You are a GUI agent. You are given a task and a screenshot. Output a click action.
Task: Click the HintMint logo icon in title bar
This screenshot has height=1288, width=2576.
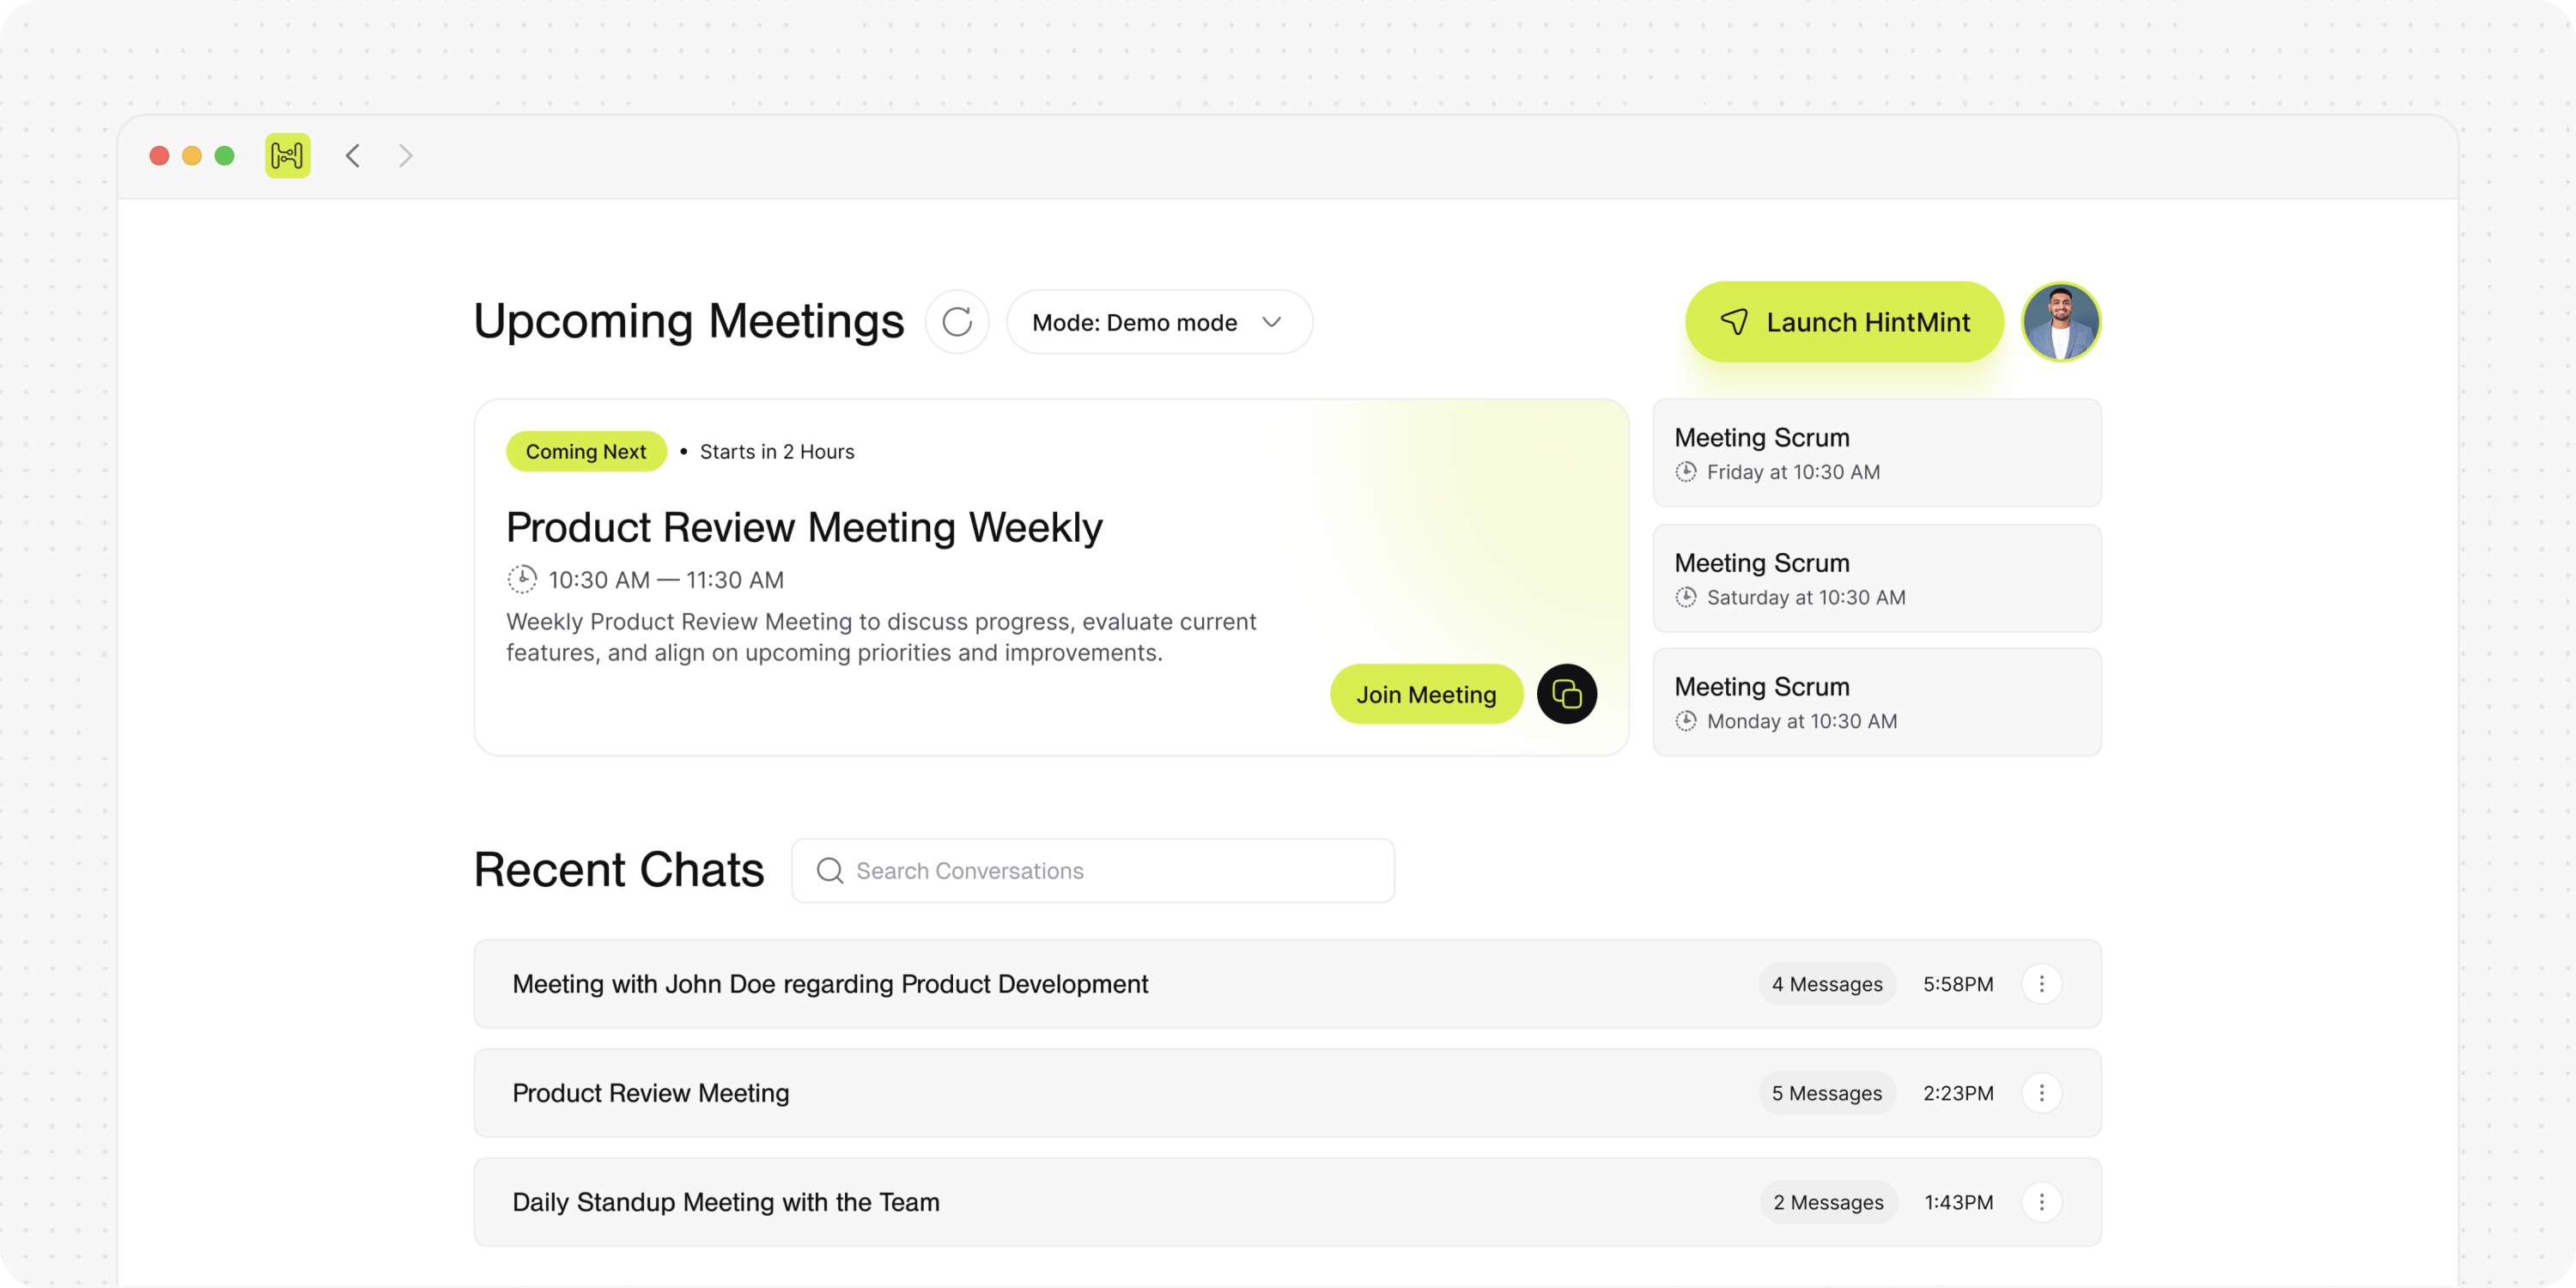(x=287, y=155)
